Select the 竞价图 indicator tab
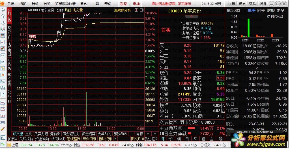This screenshot has height=149, width=290. [55, 134]
